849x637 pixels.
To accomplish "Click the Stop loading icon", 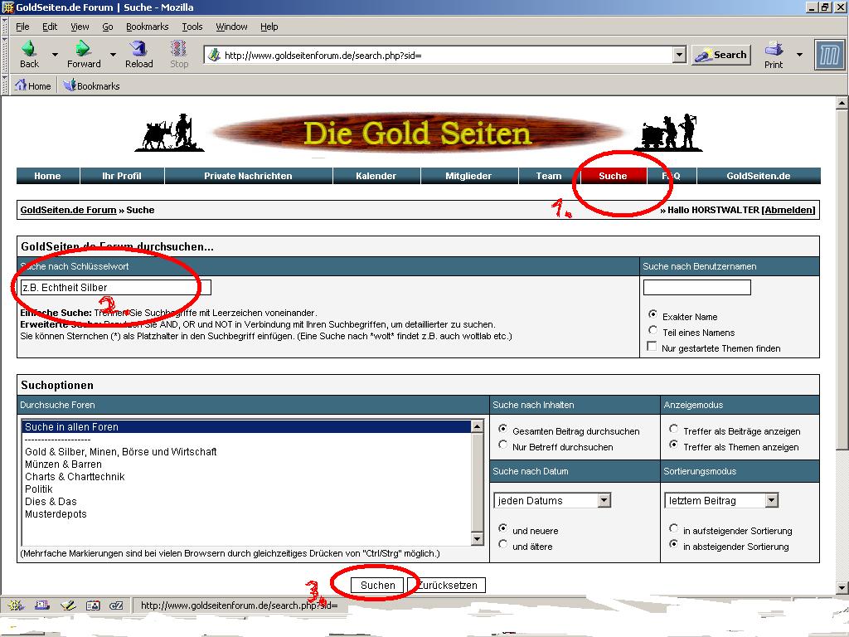I will 179,48.
